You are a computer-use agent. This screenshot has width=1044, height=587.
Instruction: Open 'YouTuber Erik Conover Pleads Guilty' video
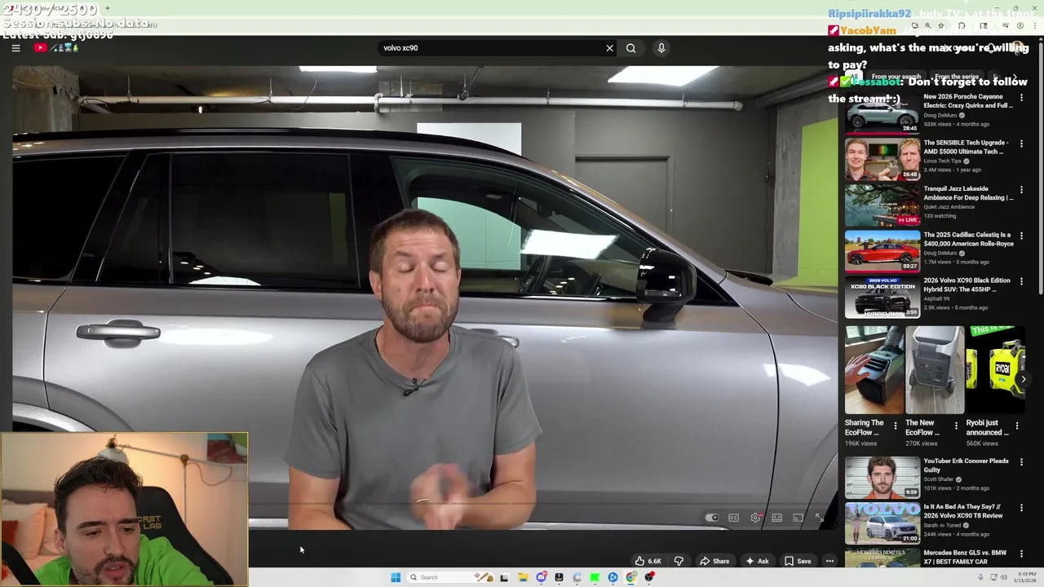pos(966,465)
